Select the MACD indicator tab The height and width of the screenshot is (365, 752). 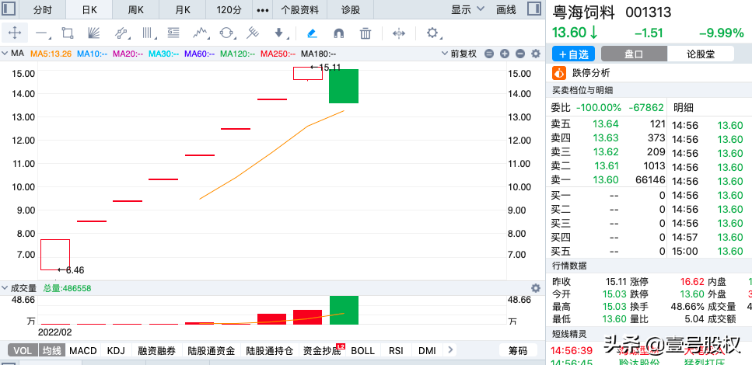coord(82,351)
